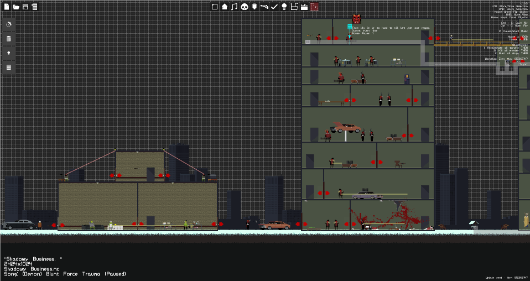Select the orange car raised on the lift
530x281 pixels.
(x=345, y=127)
